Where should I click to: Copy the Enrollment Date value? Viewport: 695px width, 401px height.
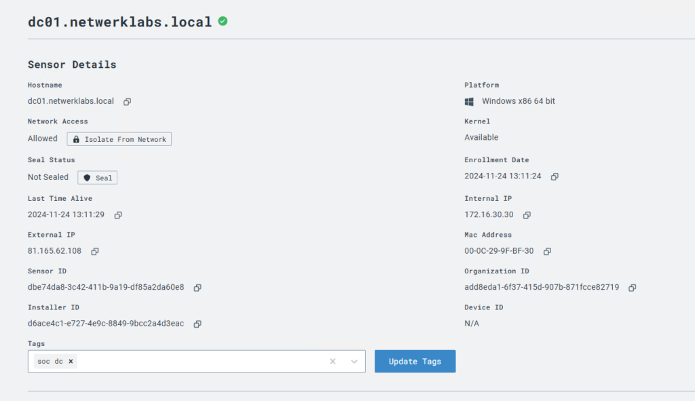tap(555, 176)
